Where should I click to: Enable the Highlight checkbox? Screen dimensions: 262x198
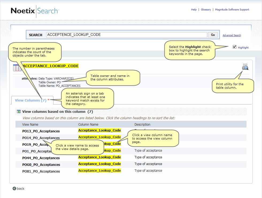(x=234, y=47)
